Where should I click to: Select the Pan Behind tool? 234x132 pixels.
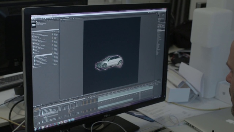[41, 19]
